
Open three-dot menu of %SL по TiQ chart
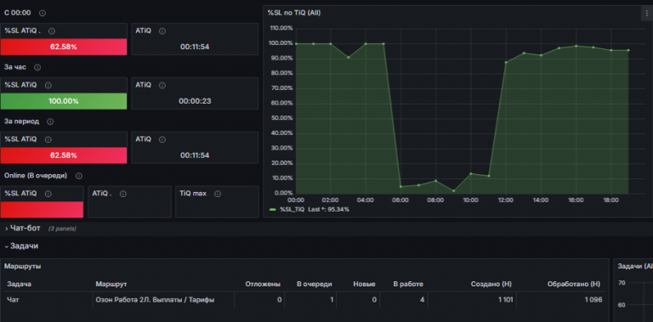(646, 14)
